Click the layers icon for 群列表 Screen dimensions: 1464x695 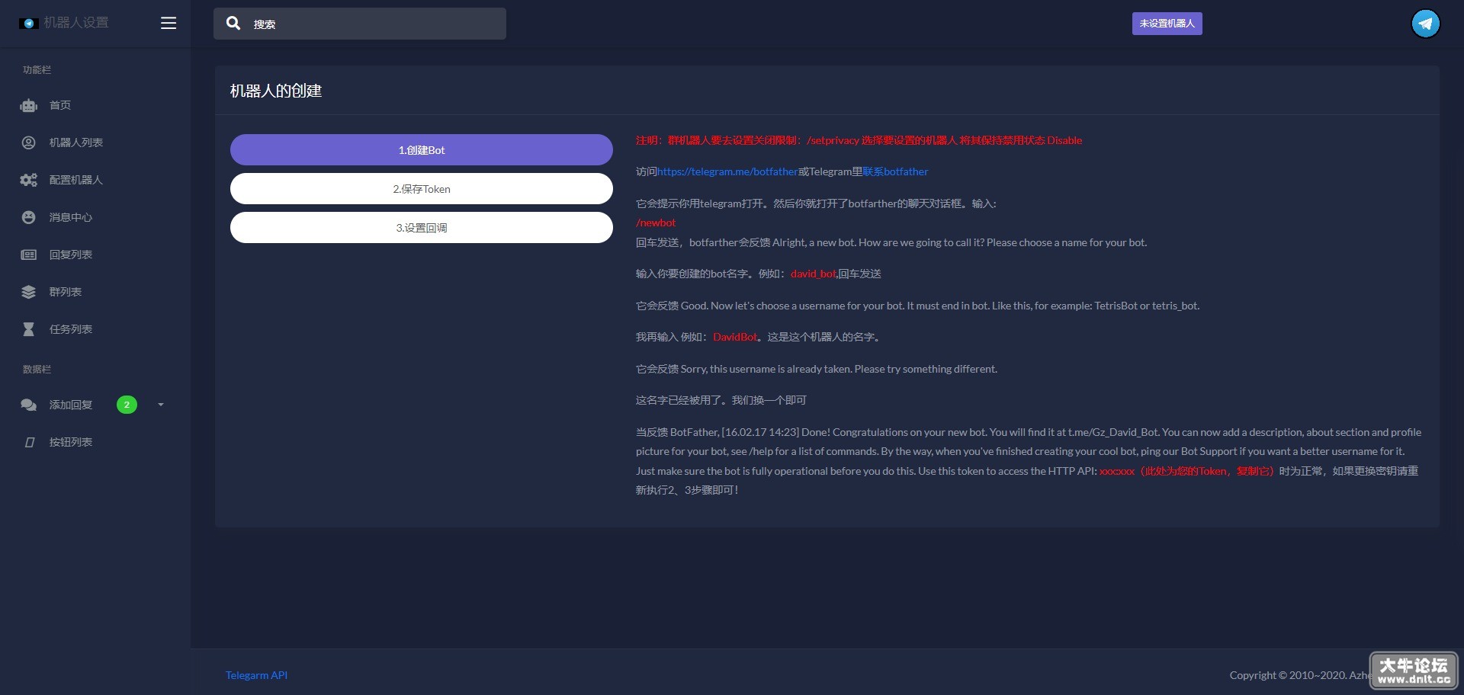[29, 292]
